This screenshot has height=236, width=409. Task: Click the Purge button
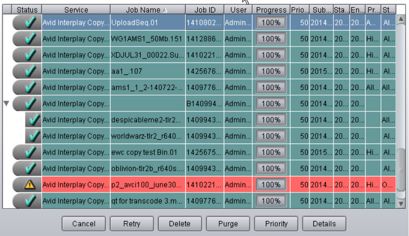coord(228,224)
